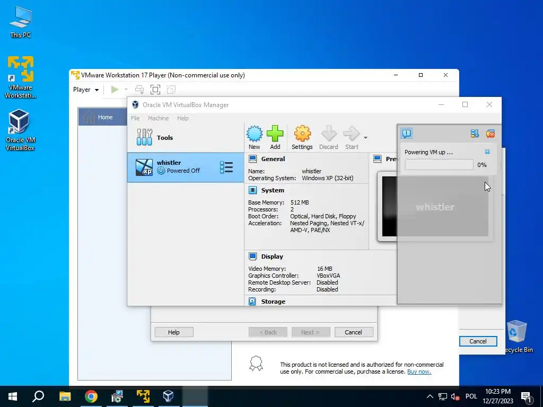Screen dimensions: 543x407
Task: Click the notification sort order icon
Action: click(x=475, y=133)
